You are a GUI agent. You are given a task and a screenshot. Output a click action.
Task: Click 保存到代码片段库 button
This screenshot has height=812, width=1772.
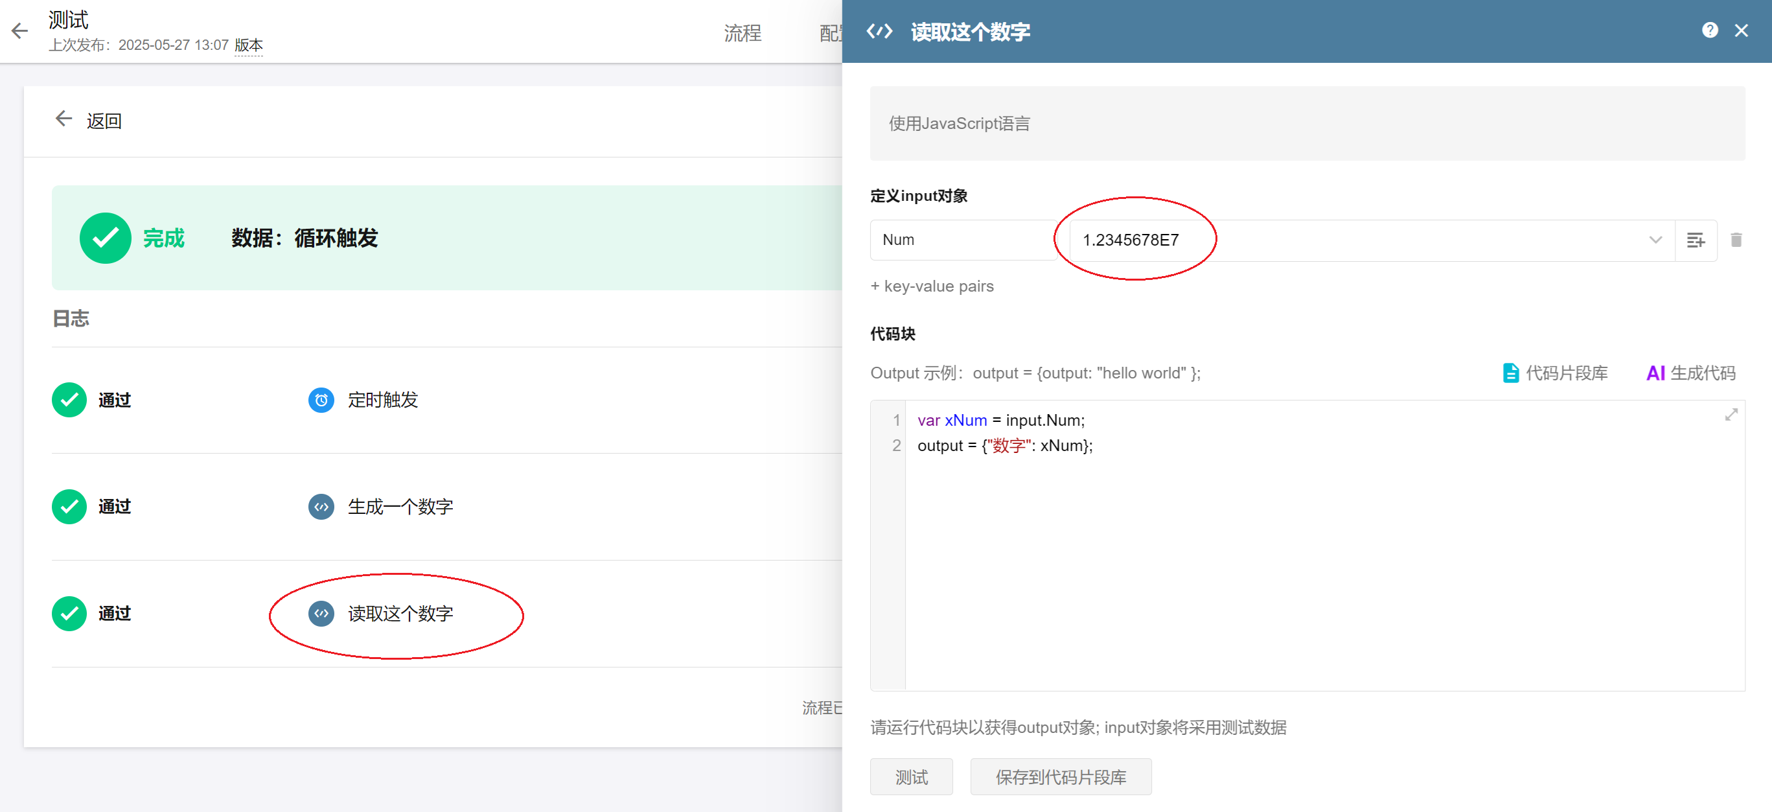[1060, 777]
